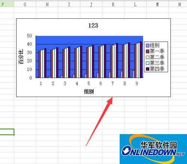187x164 pixels.
Task: Select the value axis label 0
Action: (x=31, y=78)
